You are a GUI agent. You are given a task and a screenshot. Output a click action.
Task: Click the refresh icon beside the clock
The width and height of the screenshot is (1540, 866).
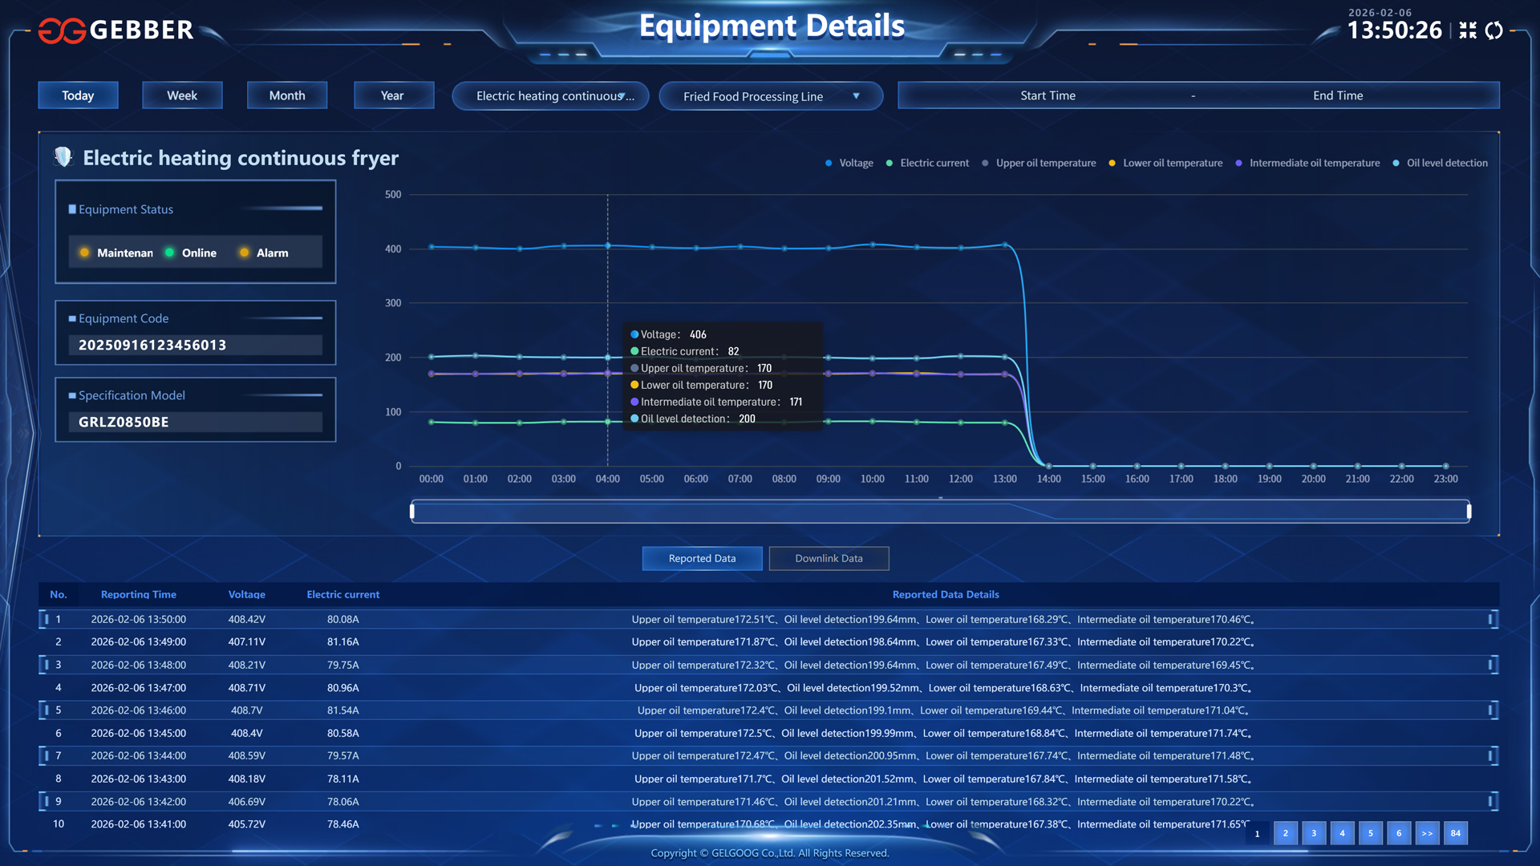pyautogui.click(x=1493, y=30)
